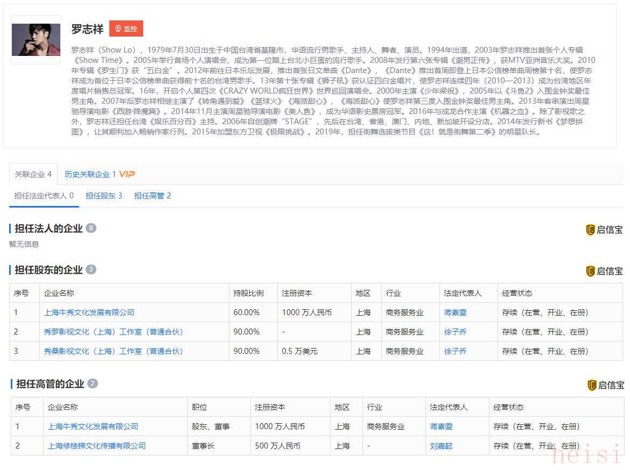Click 启信宝 logo beside 担任法人的企业 heading
The height and width of the screenshot is (470, 630).
pyautogui.click(x=604, y=230)
